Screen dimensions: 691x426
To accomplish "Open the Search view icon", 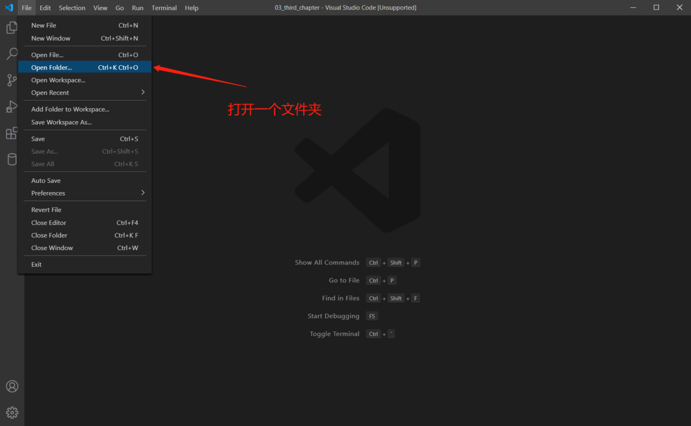I will click(x=12, y=53).
